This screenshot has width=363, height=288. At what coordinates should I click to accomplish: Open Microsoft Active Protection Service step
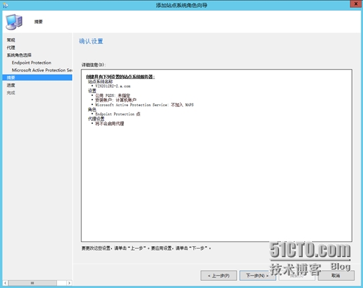[x=42, y=70]
